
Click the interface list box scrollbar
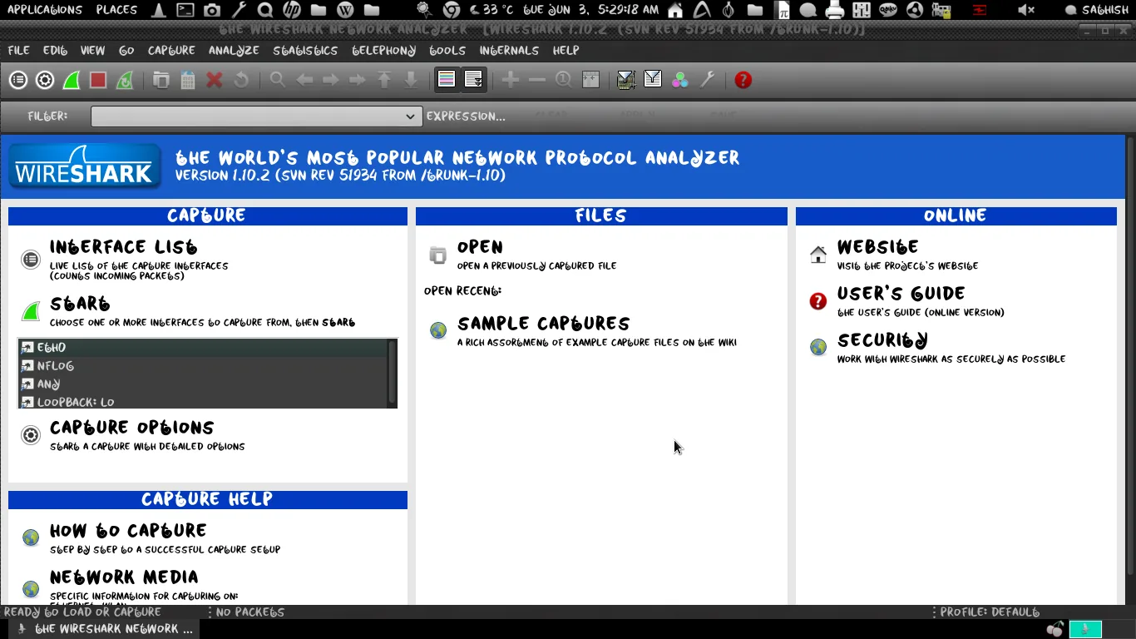[393, 373]
